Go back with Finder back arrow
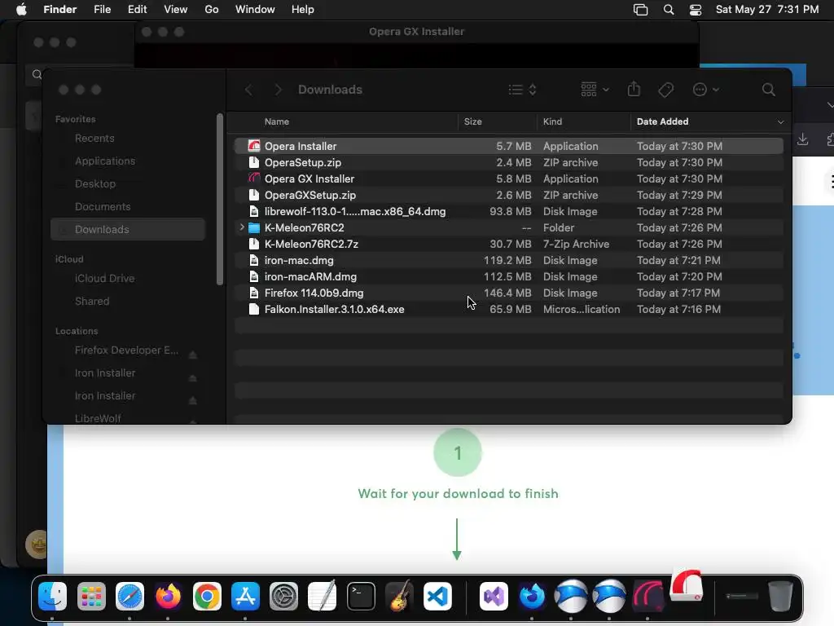The width and height of the screenshot is (834, 626). [x=248, y=90]
